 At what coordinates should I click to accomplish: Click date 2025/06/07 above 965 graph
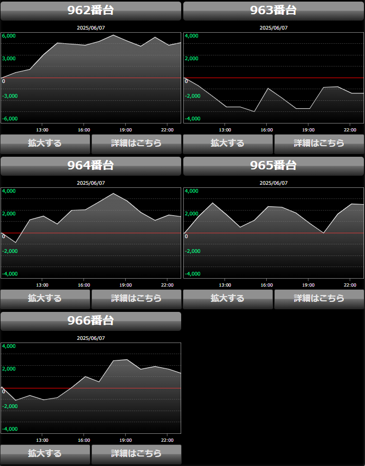pyautogui.click(x=274, y=183)
